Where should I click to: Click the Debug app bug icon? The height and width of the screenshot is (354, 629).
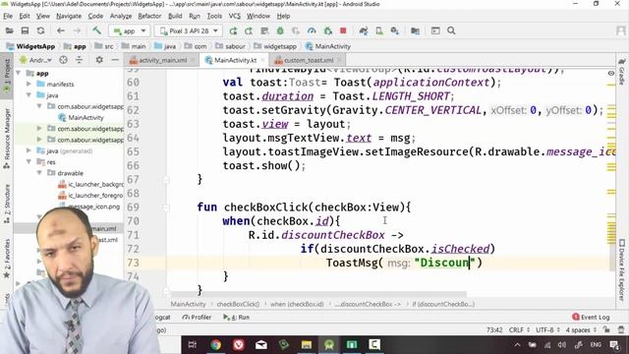click(x=280, y=30)
